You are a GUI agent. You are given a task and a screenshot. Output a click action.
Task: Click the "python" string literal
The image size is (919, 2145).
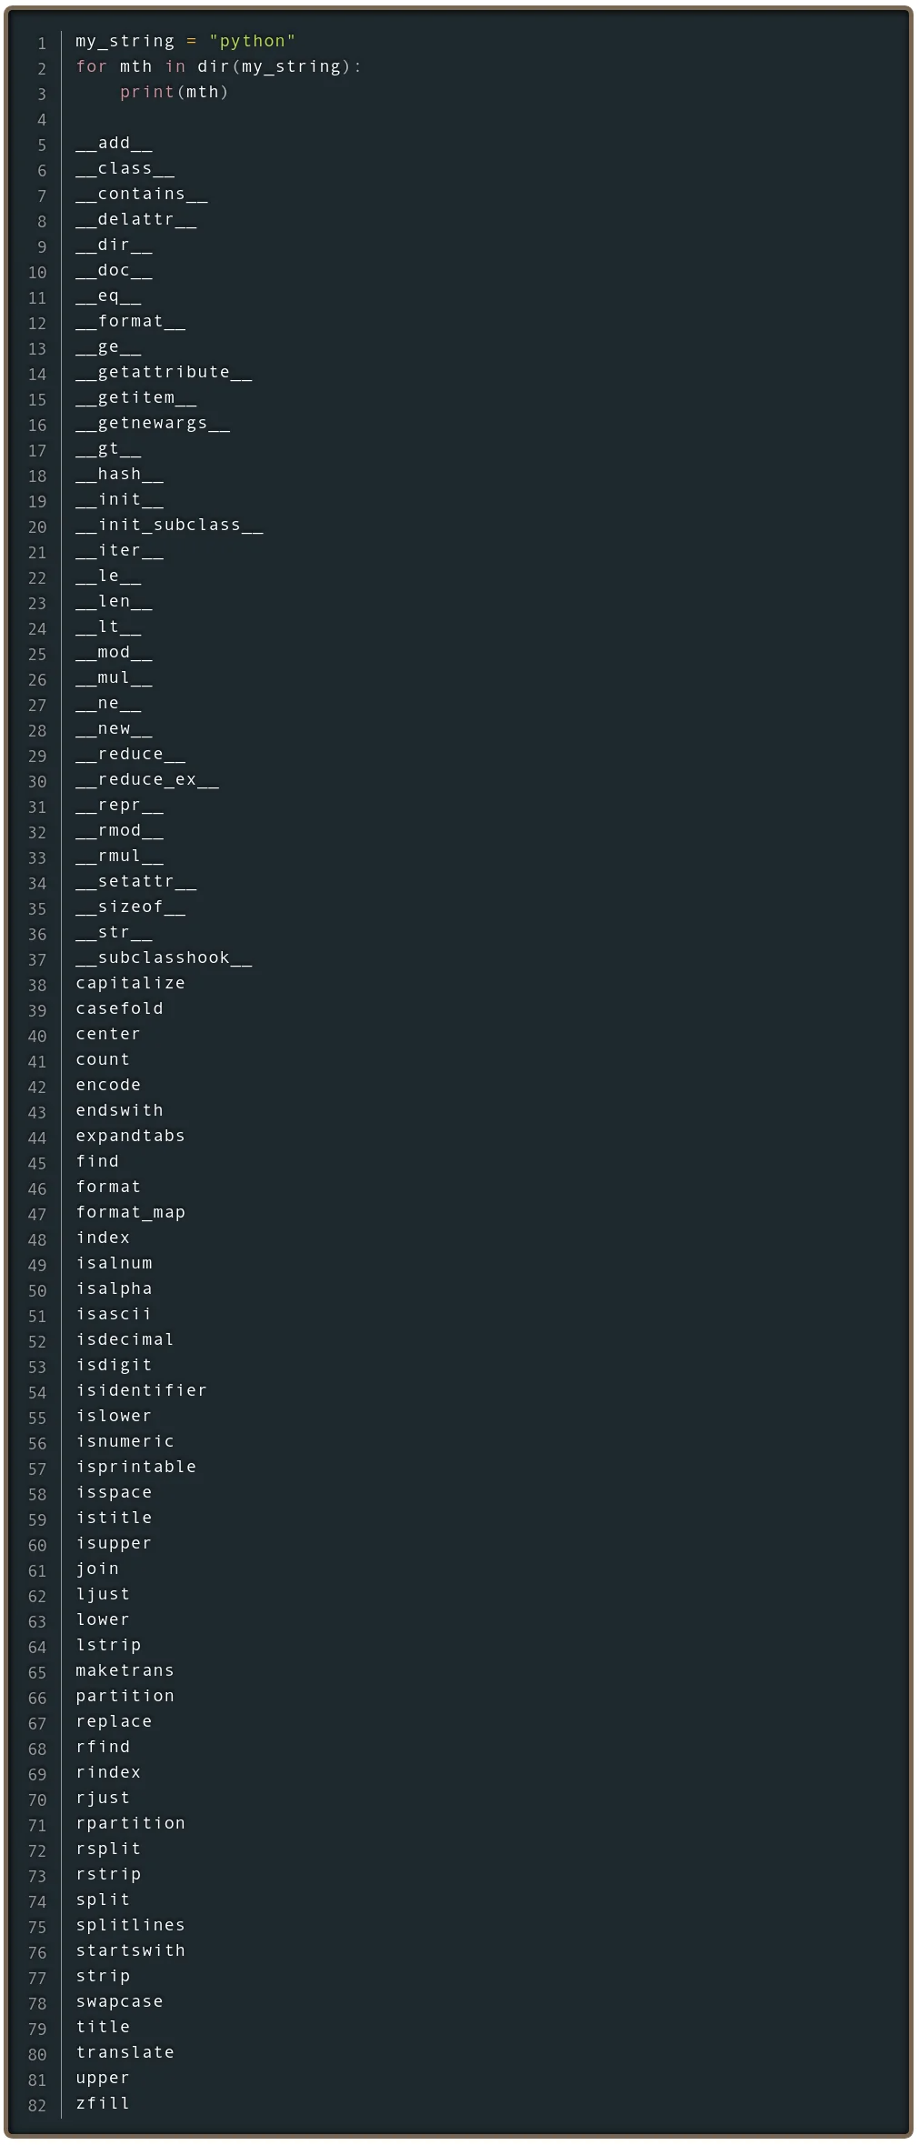click(253, 41)
